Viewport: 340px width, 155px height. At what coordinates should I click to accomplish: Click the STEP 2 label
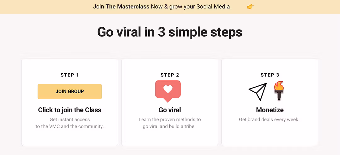coord(170,75)
